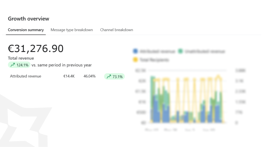Click the €14.4K attributed revenue value

(x=69, y=76)
